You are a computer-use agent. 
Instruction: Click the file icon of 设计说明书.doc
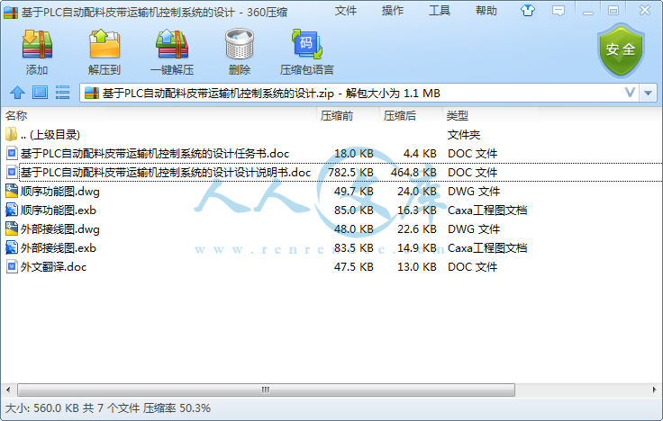(x=12, y=173)
